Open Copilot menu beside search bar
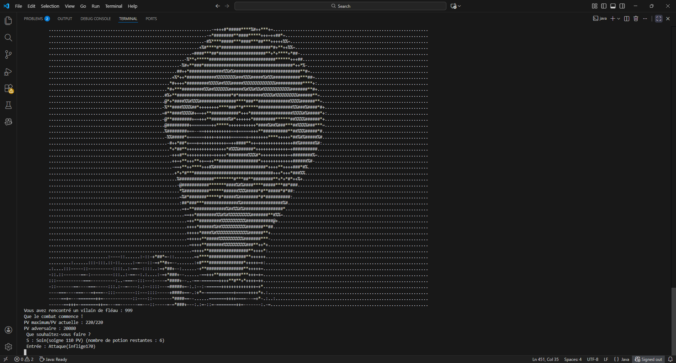Image resolution: width=676 pixels, height=363 pixels. [456, 6]
